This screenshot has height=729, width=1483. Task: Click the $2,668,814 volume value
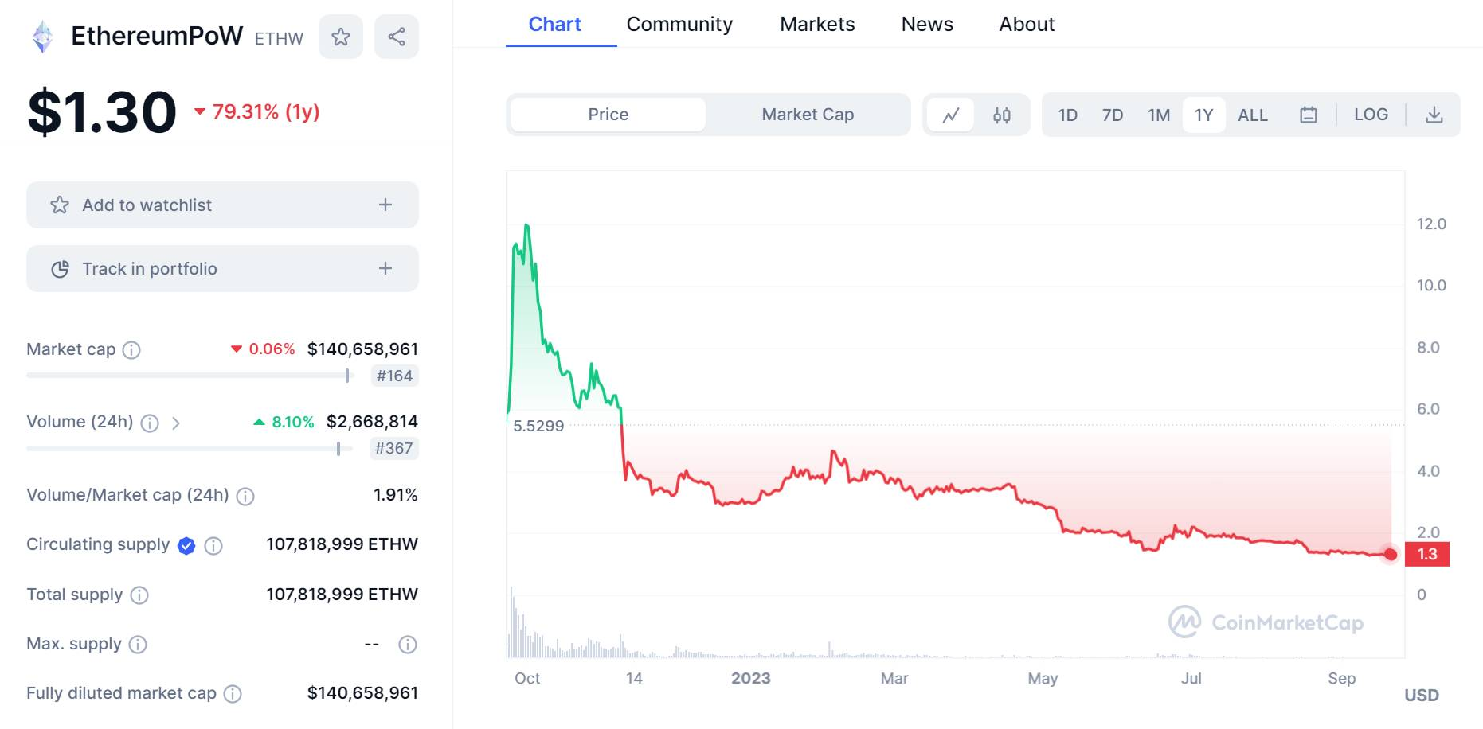pyautogui.click(x=372, y=422)
